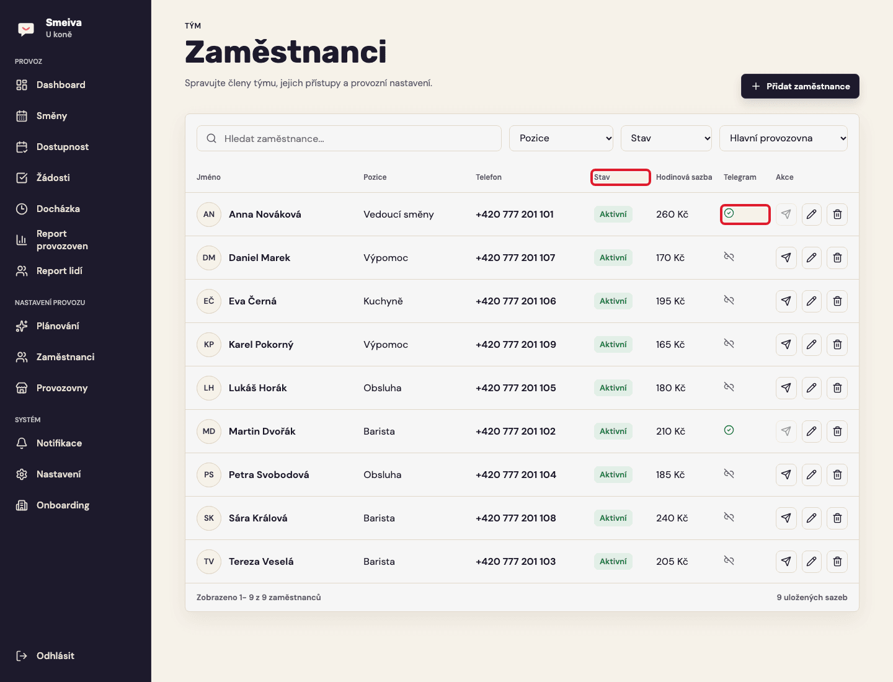The image size is (893, 682).
Task: Send Telegram invite to Petra Svobodová
Action: click(x=786, y=475)
